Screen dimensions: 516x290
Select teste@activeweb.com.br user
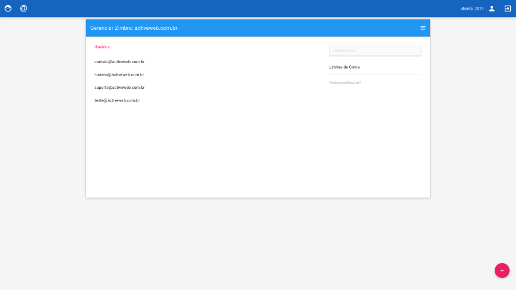117,100
